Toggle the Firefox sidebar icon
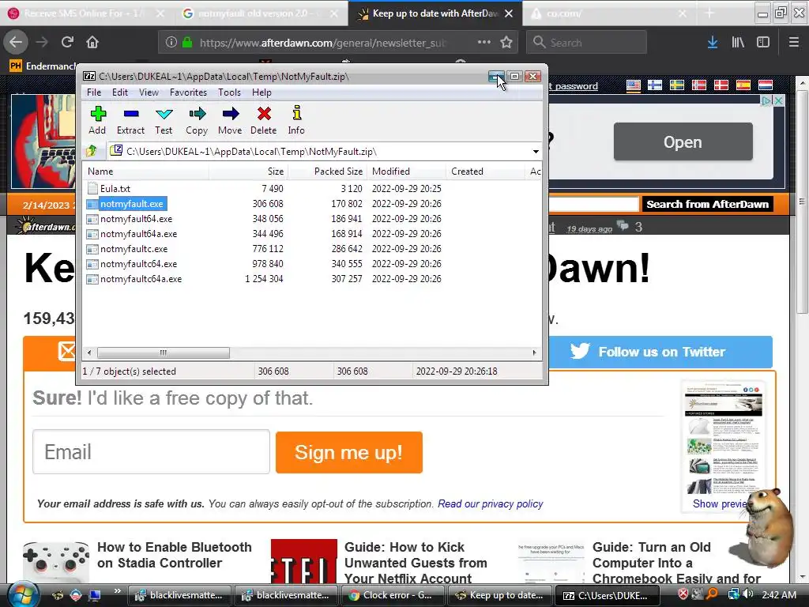 coord(763,43)
